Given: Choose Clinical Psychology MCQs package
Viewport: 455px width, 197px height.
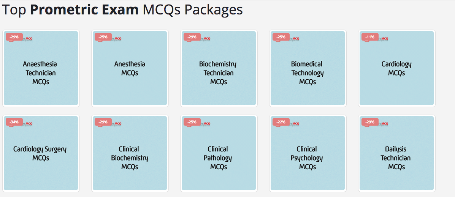Looking at the screenshot, I should coord(308,153).
